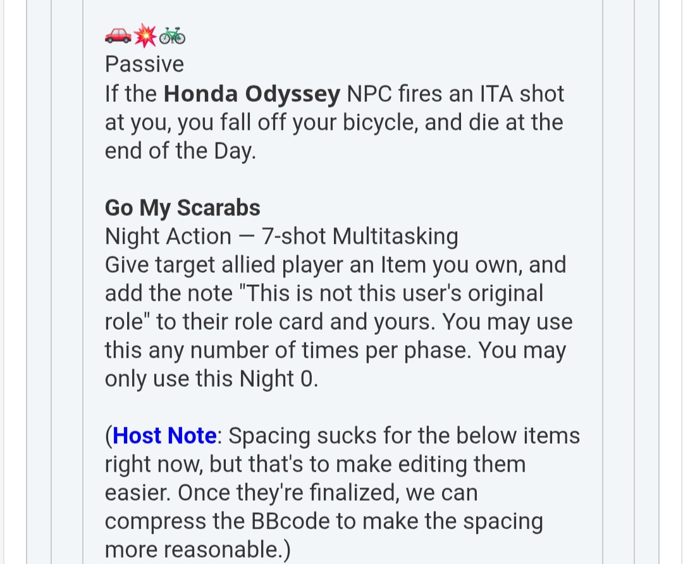Viewport: 683px width, 564px height.
Task: Click the red car emoji
Action: tap(118, 37)
